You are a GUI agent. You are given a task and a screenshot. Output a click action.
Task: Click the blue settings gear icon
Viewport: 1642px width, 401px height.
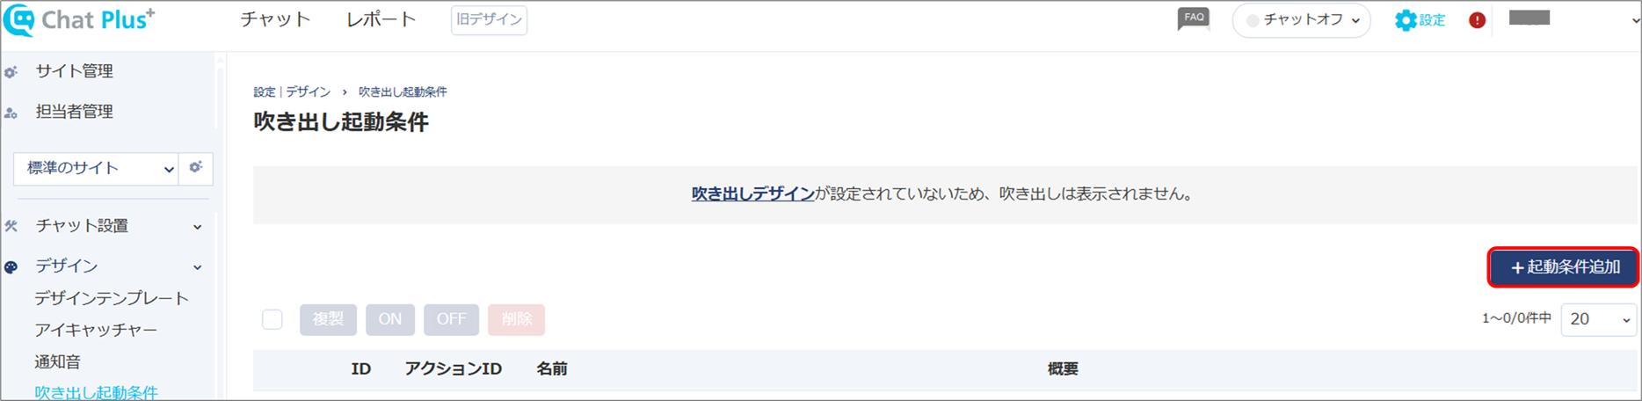(1406, 20)
